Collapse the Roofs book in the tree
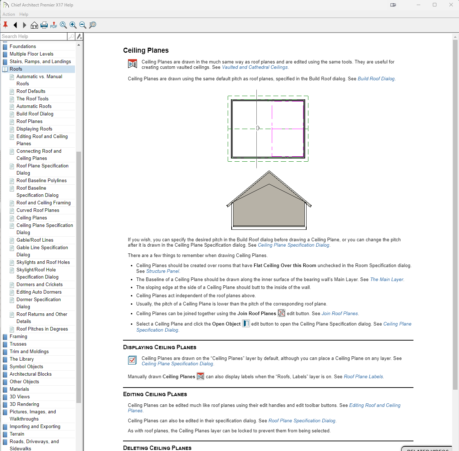Screen dimensions: 459x451 5,69
